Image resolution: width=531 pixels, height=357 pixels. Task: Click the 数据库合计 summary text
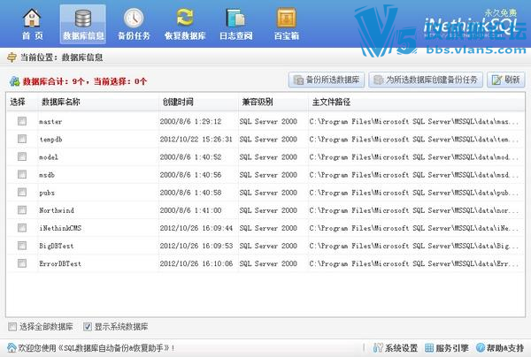point(85,81)
